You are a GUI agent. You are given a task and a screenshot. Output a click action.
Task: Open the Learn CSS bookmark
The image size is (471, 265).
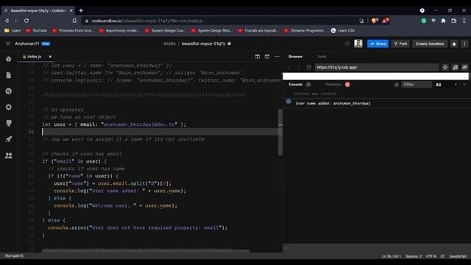pos(342,31)
